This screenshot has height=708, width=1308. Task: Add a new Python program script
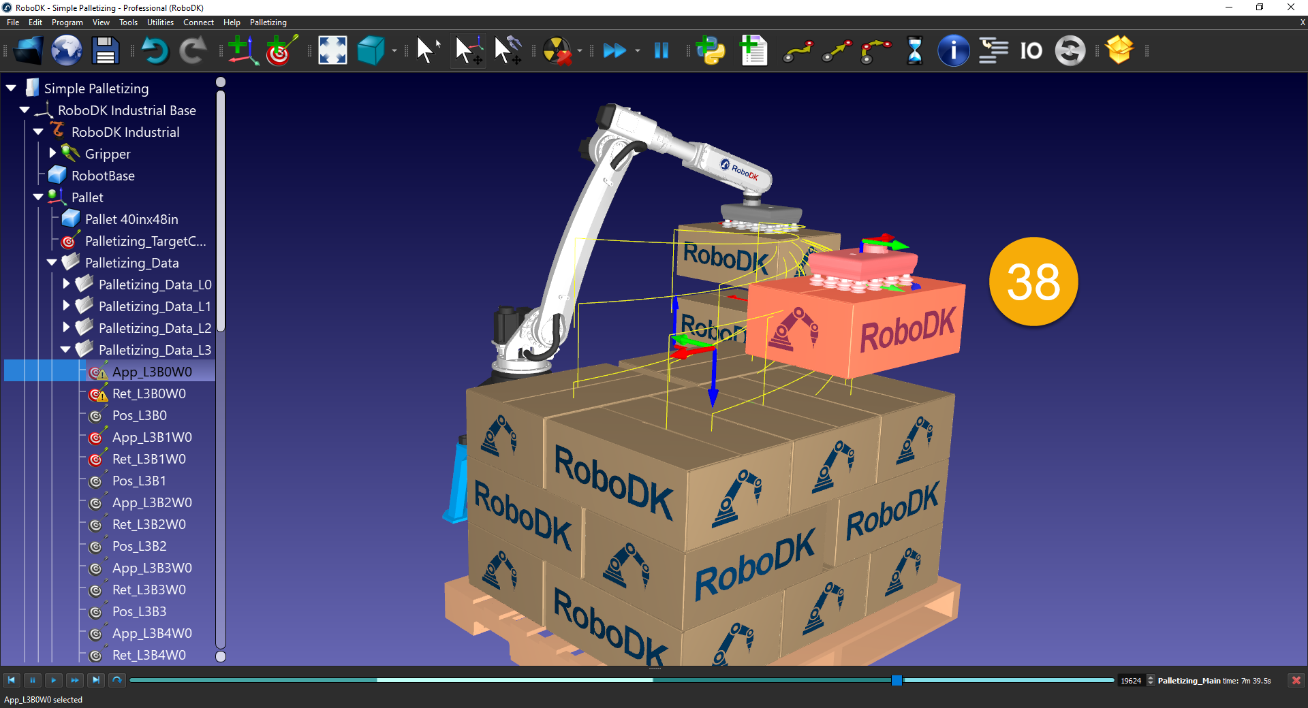pos(711,50)
